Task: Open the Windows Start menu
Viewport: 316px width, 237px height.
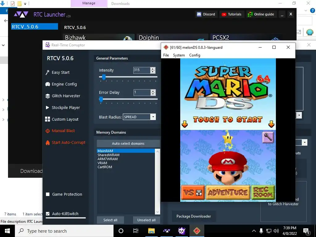Action: (x=7, y=231)
